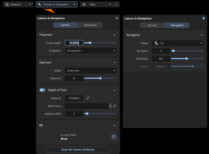This screenshot has width=209, height=154.
Task: Collapse the Projection section
Action: pyautogui.click(x=115, y=35)
